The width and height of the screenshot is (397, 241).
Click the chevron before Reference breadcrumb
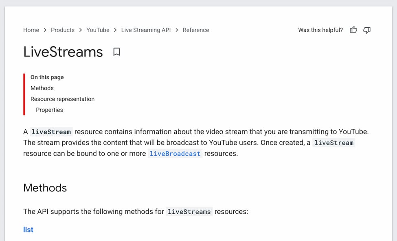pos(176,30)
